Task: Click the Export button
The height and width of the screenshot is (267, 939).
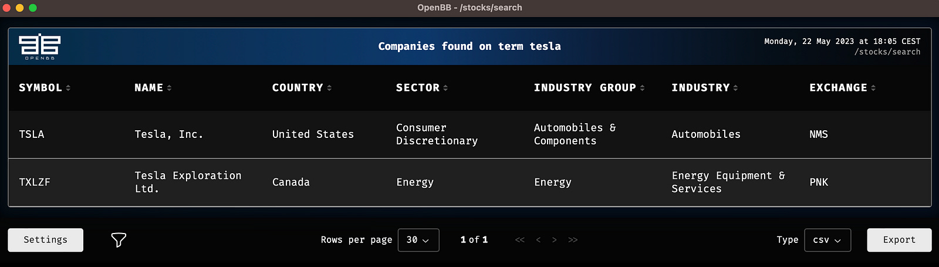Action: (899, 240)
